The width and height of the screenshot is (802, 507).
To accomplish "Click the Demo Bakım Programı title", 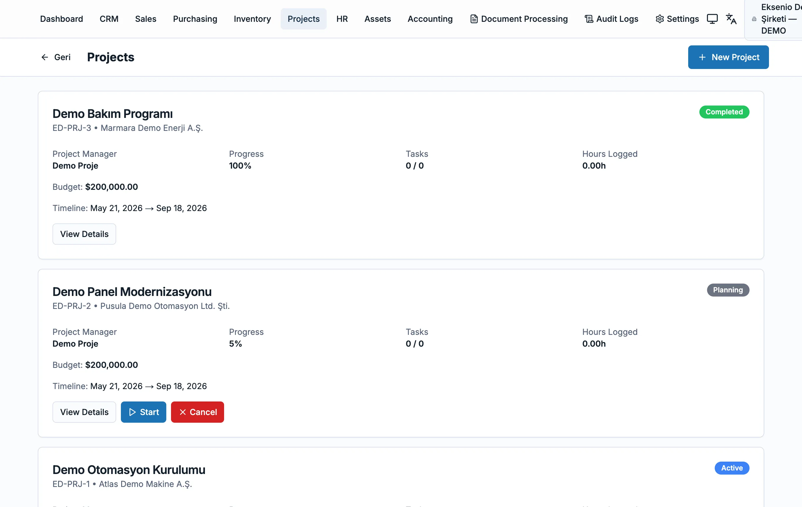I will [113, 114].
